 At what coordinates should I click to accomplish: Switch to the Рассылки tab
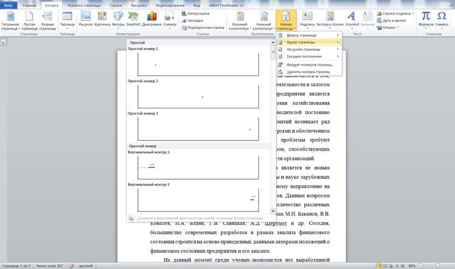click(x=138, y=5)
